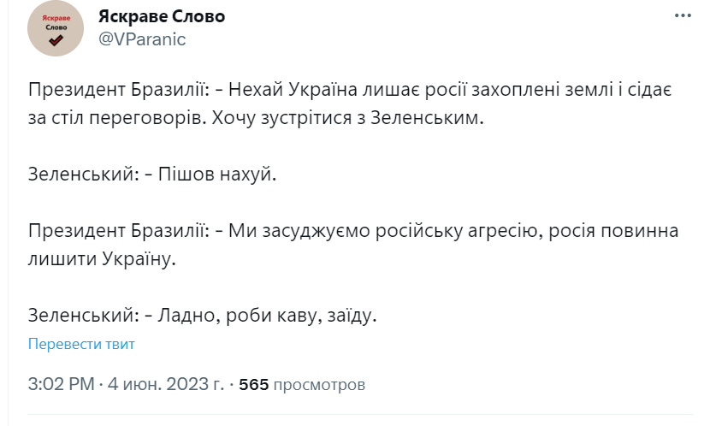Open the 3:02 PM timestamp link
The image size is (710, 426).
coord(61,384)
